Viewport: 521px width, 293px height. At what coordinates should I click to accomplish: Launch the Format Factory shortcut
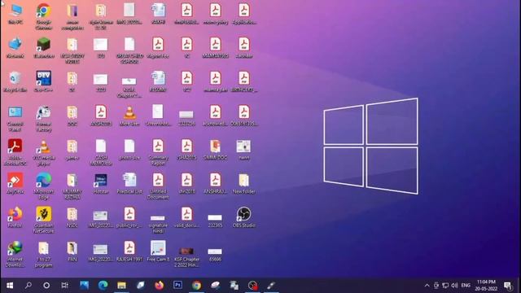(43, 119)
